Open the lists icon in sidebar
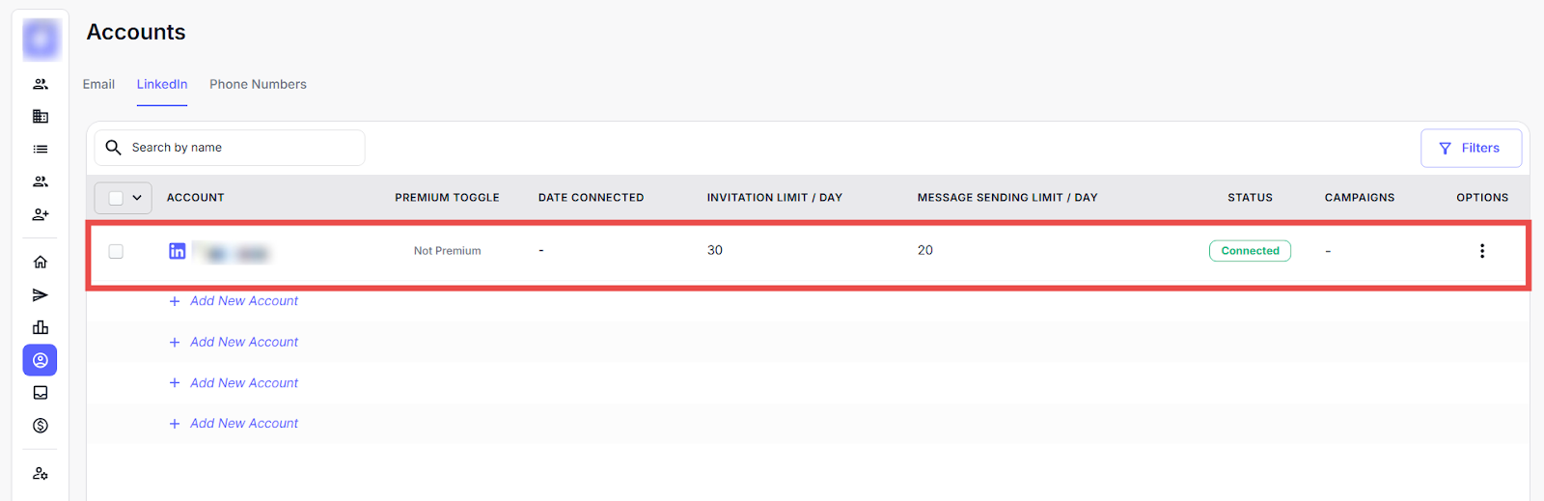 click(41, 150)
